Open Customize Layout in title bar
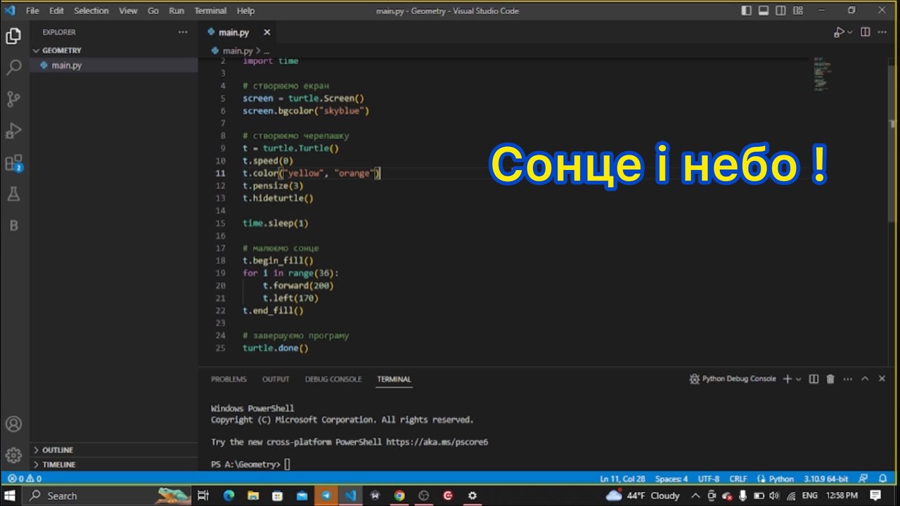Viewport: 900px width, 506px height. 797,11
